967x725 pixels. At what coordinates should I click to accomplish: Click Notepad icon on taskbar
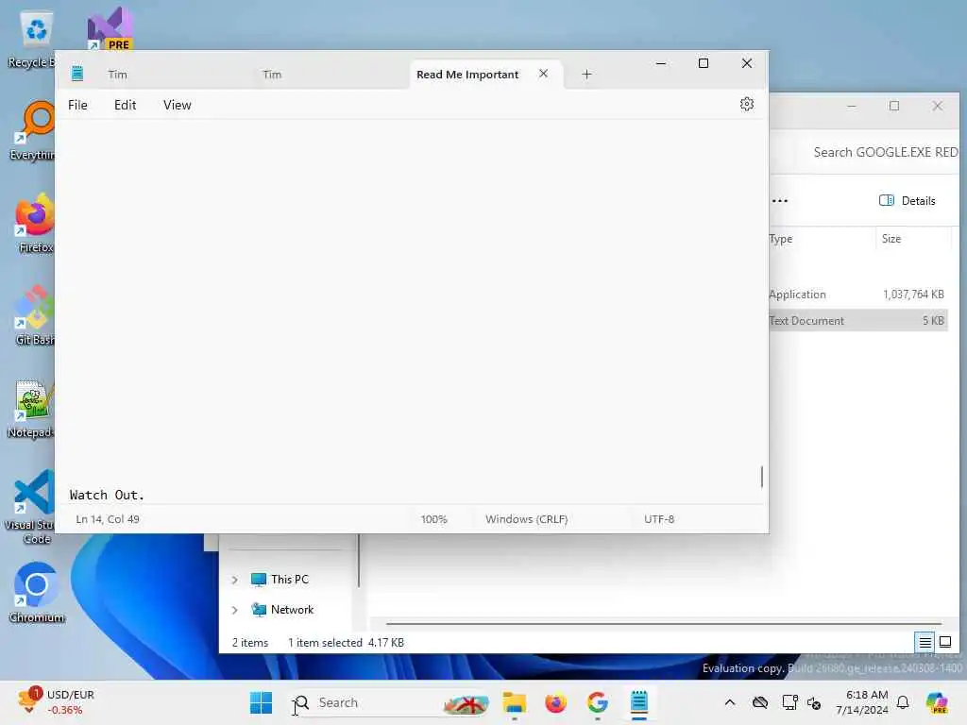pos(639,702)
